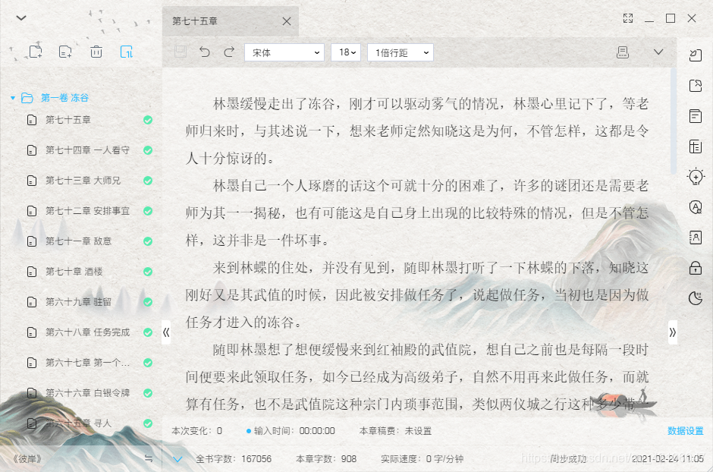The image size is (713, 472).
Task: Collapse the 第一卷 冻谷 volume
Action: click(x=13, y=98)
